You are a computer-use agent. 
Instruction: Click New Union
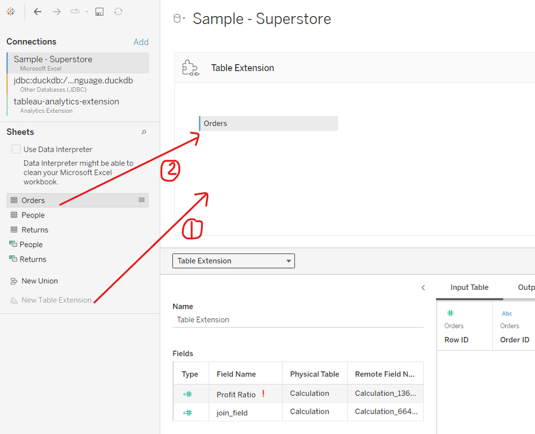tap(40, 281)
